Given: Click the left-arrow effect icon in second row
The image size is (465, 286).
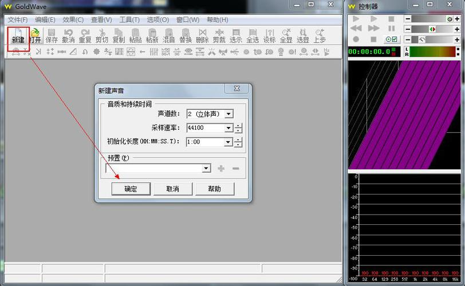Looking at the screenshot, I should (143, 52).
